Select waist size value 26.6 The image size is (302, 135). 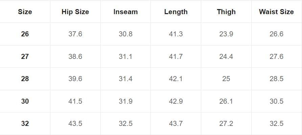[x=276, y=34]
